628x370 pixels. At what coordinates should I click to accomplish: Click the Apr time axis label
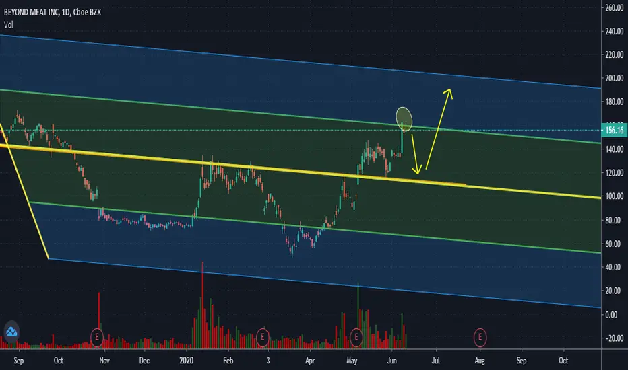click(x=310, y=361)
